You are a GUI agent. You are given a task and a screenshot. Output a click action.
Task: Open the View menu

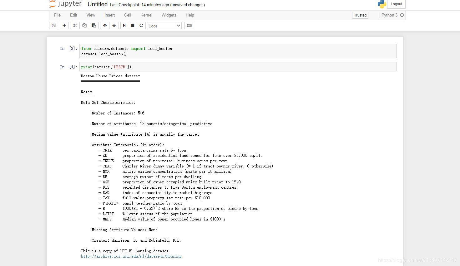point(91,15)
